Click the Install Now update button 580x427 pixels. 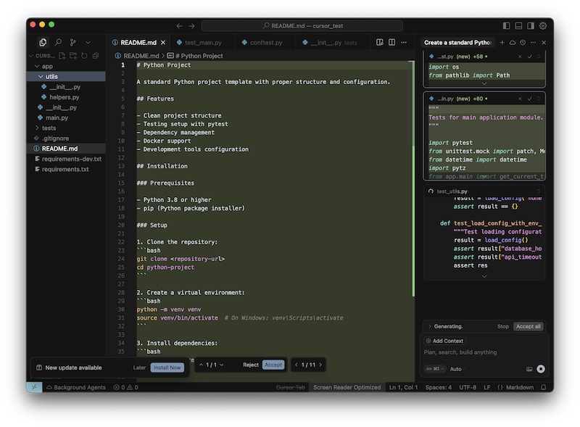pos(167,368)
